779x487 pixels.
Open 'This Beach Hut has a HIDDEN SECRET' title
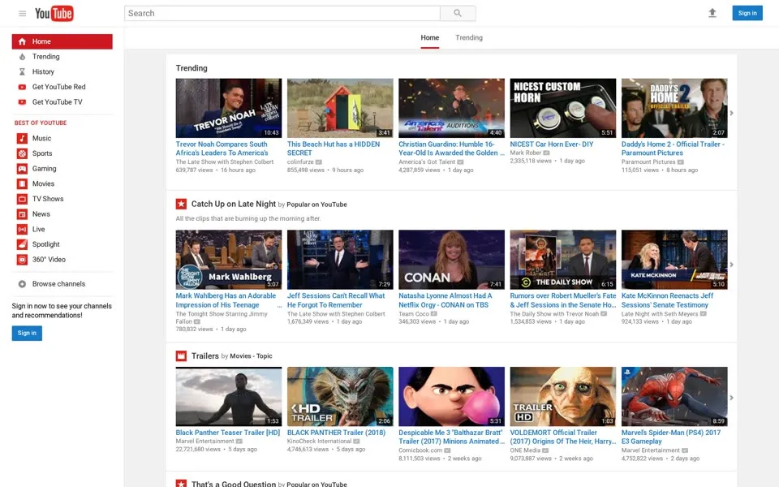pyautogui.click(x=334, y=149)
